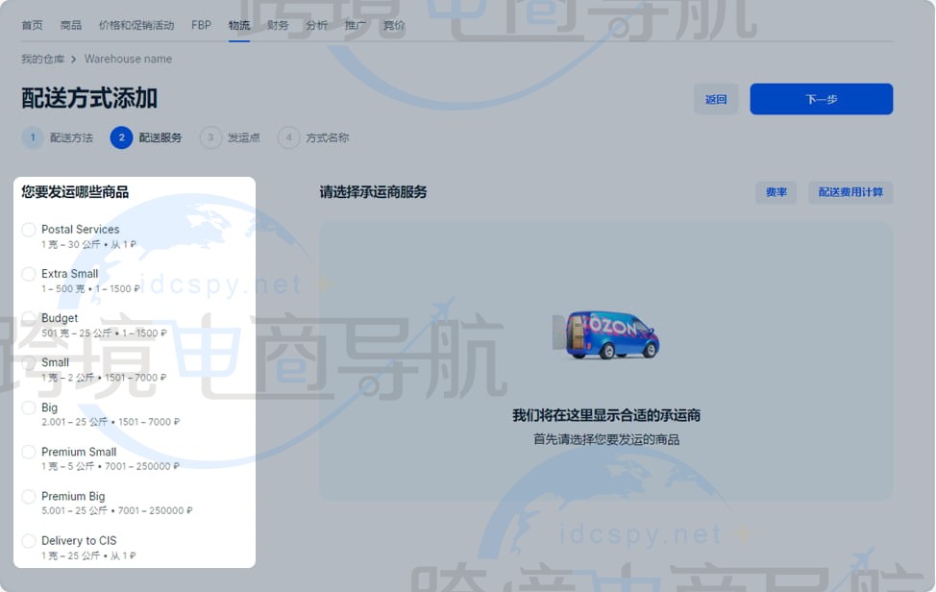Open the 财务 menu tab
The width and height of the screenshot is (936, 592).
click(x=278, y=25)
